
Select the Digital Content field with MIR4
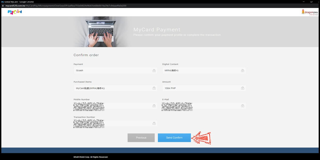204,70
